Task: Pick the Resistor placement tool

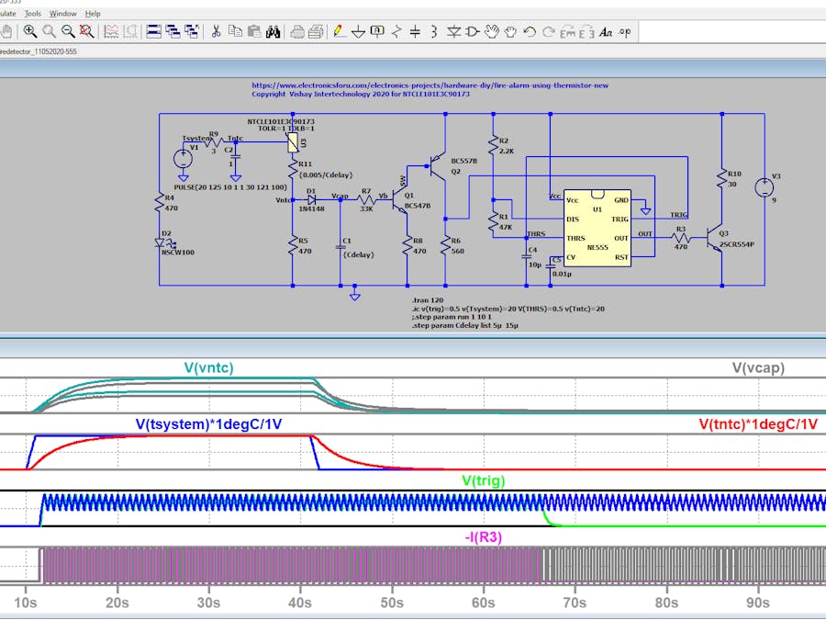Action: [396, 31]
